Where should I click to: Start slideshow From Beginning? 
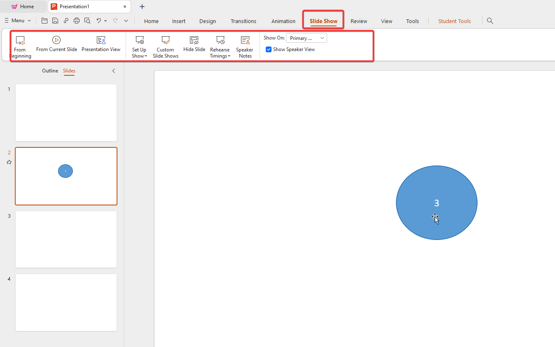(x=20, y=45)
